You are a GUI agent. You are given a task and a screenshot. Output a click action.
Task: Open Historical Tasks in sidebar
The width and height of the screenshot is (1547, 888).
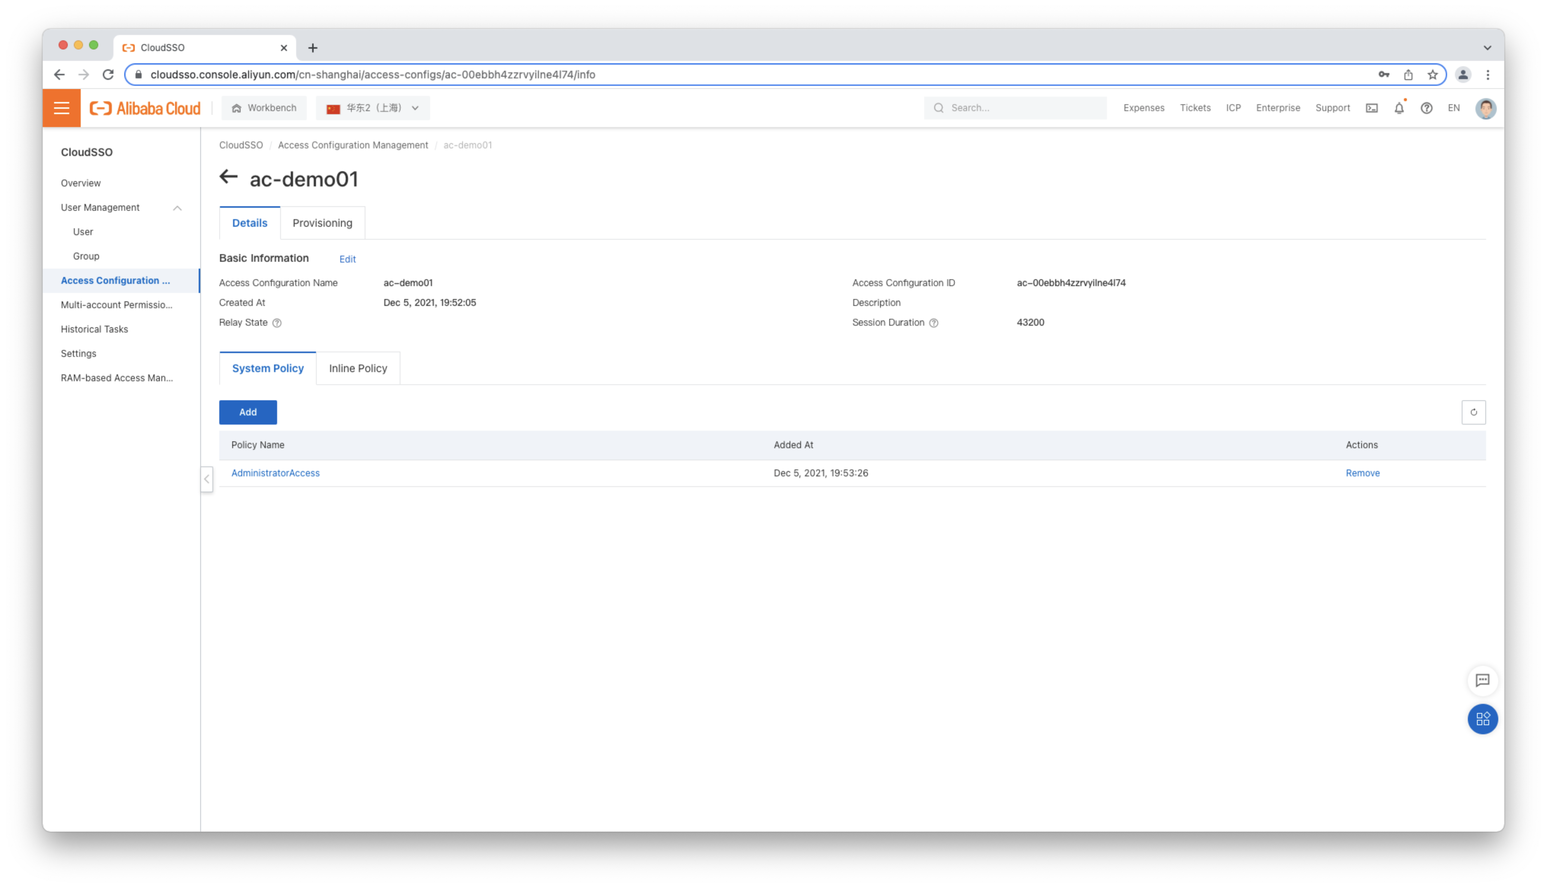[94, 329]
